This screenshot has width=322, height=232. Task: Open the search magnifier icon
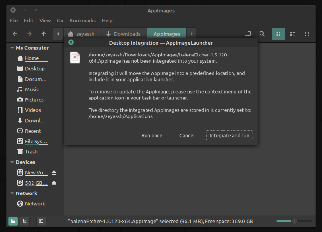pos(262,34)
